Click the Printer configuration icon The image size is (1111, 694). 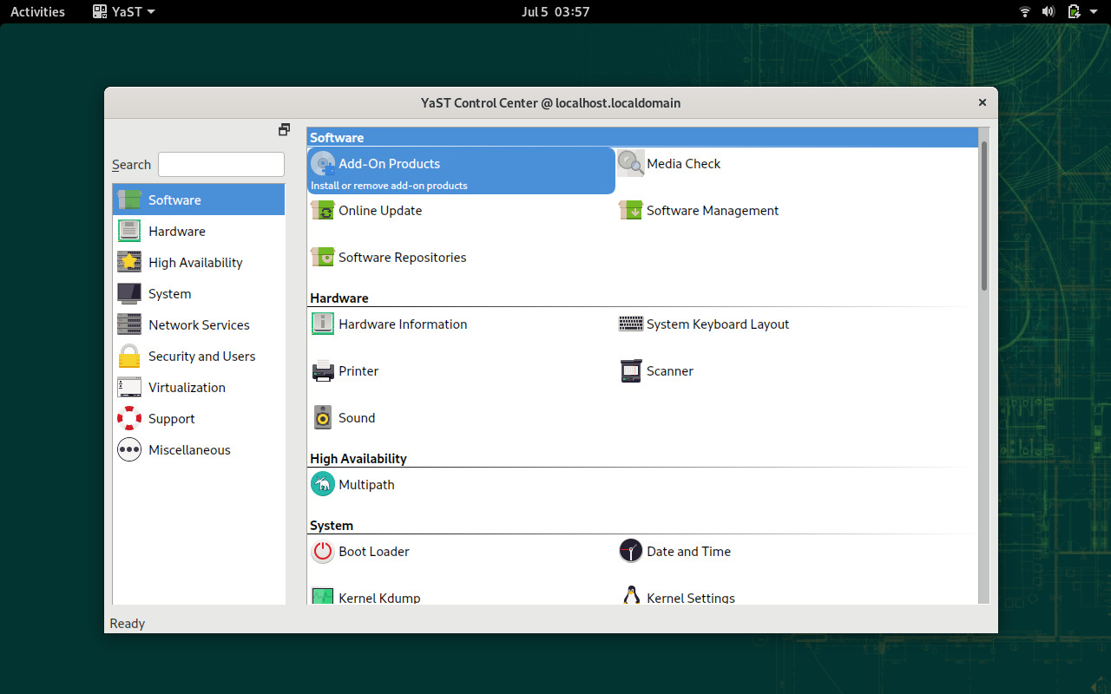pyautogui.click(x=323, y=371)
